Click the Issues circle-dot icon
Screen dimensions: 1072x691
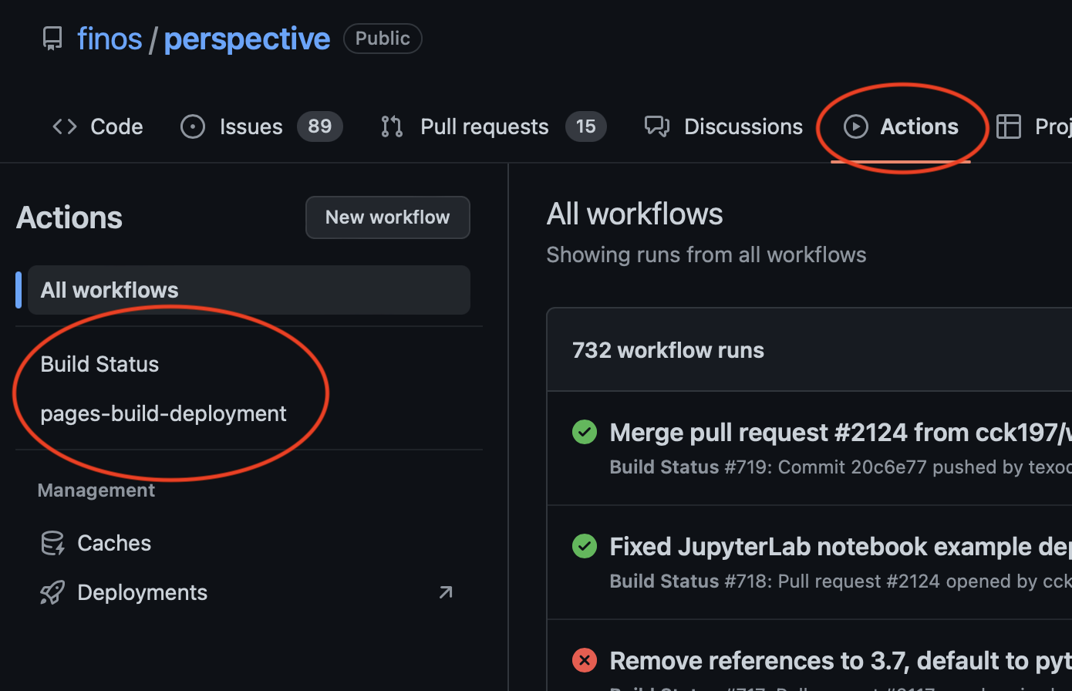click(x=193, y=126)
